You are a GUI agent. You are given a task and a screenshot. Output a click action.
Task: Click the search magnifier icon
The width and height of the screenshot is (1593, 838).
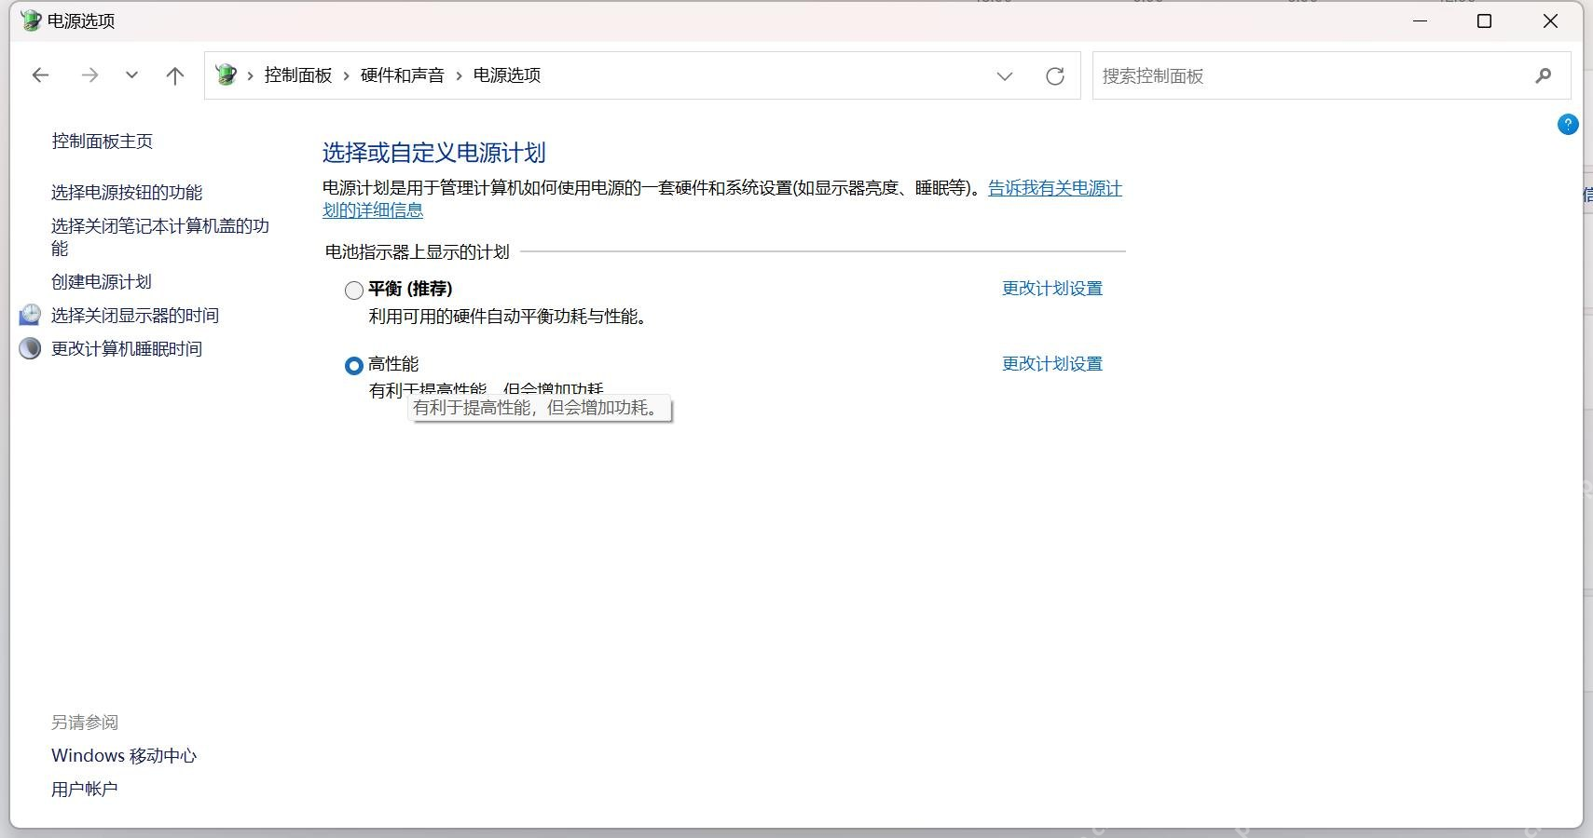point(1543,75)
